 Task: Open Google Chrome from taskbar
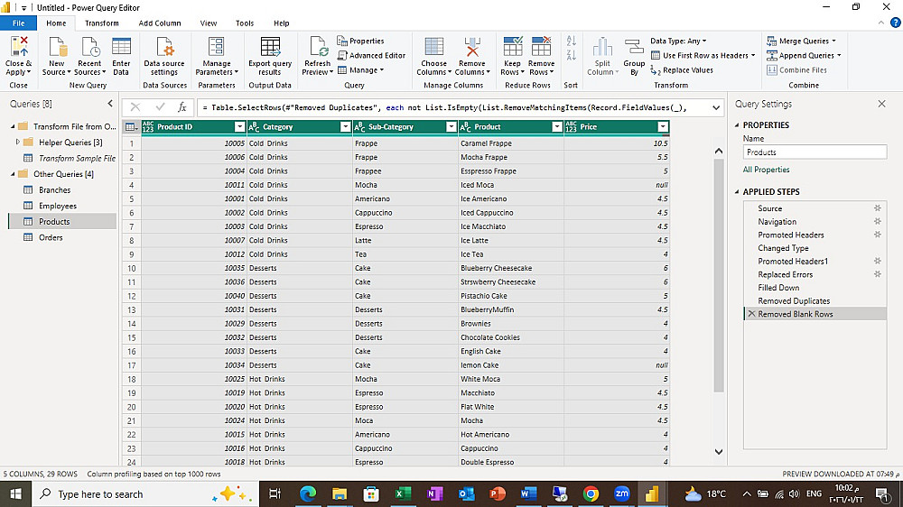591,493
